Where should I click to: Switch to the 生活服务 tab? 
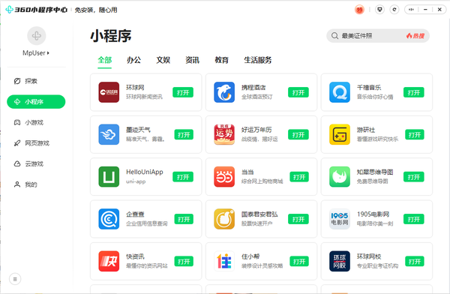(x=258, y=60)
